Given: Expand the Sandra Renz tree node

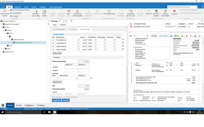Looking at the screenshot, I should 1,52.
